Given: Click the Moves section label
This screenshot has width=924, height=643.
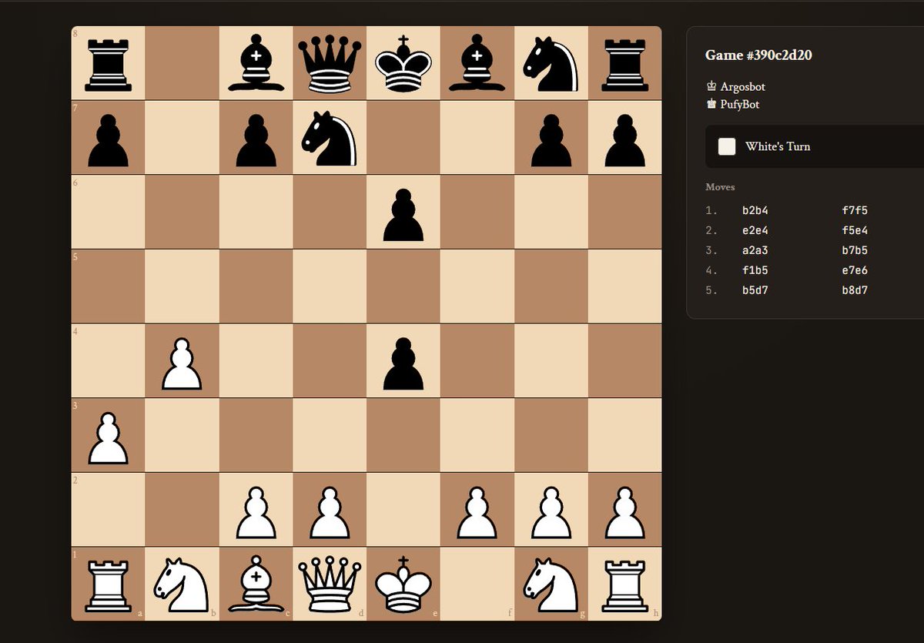Looking at the screenshot, I should coord(720,186).
